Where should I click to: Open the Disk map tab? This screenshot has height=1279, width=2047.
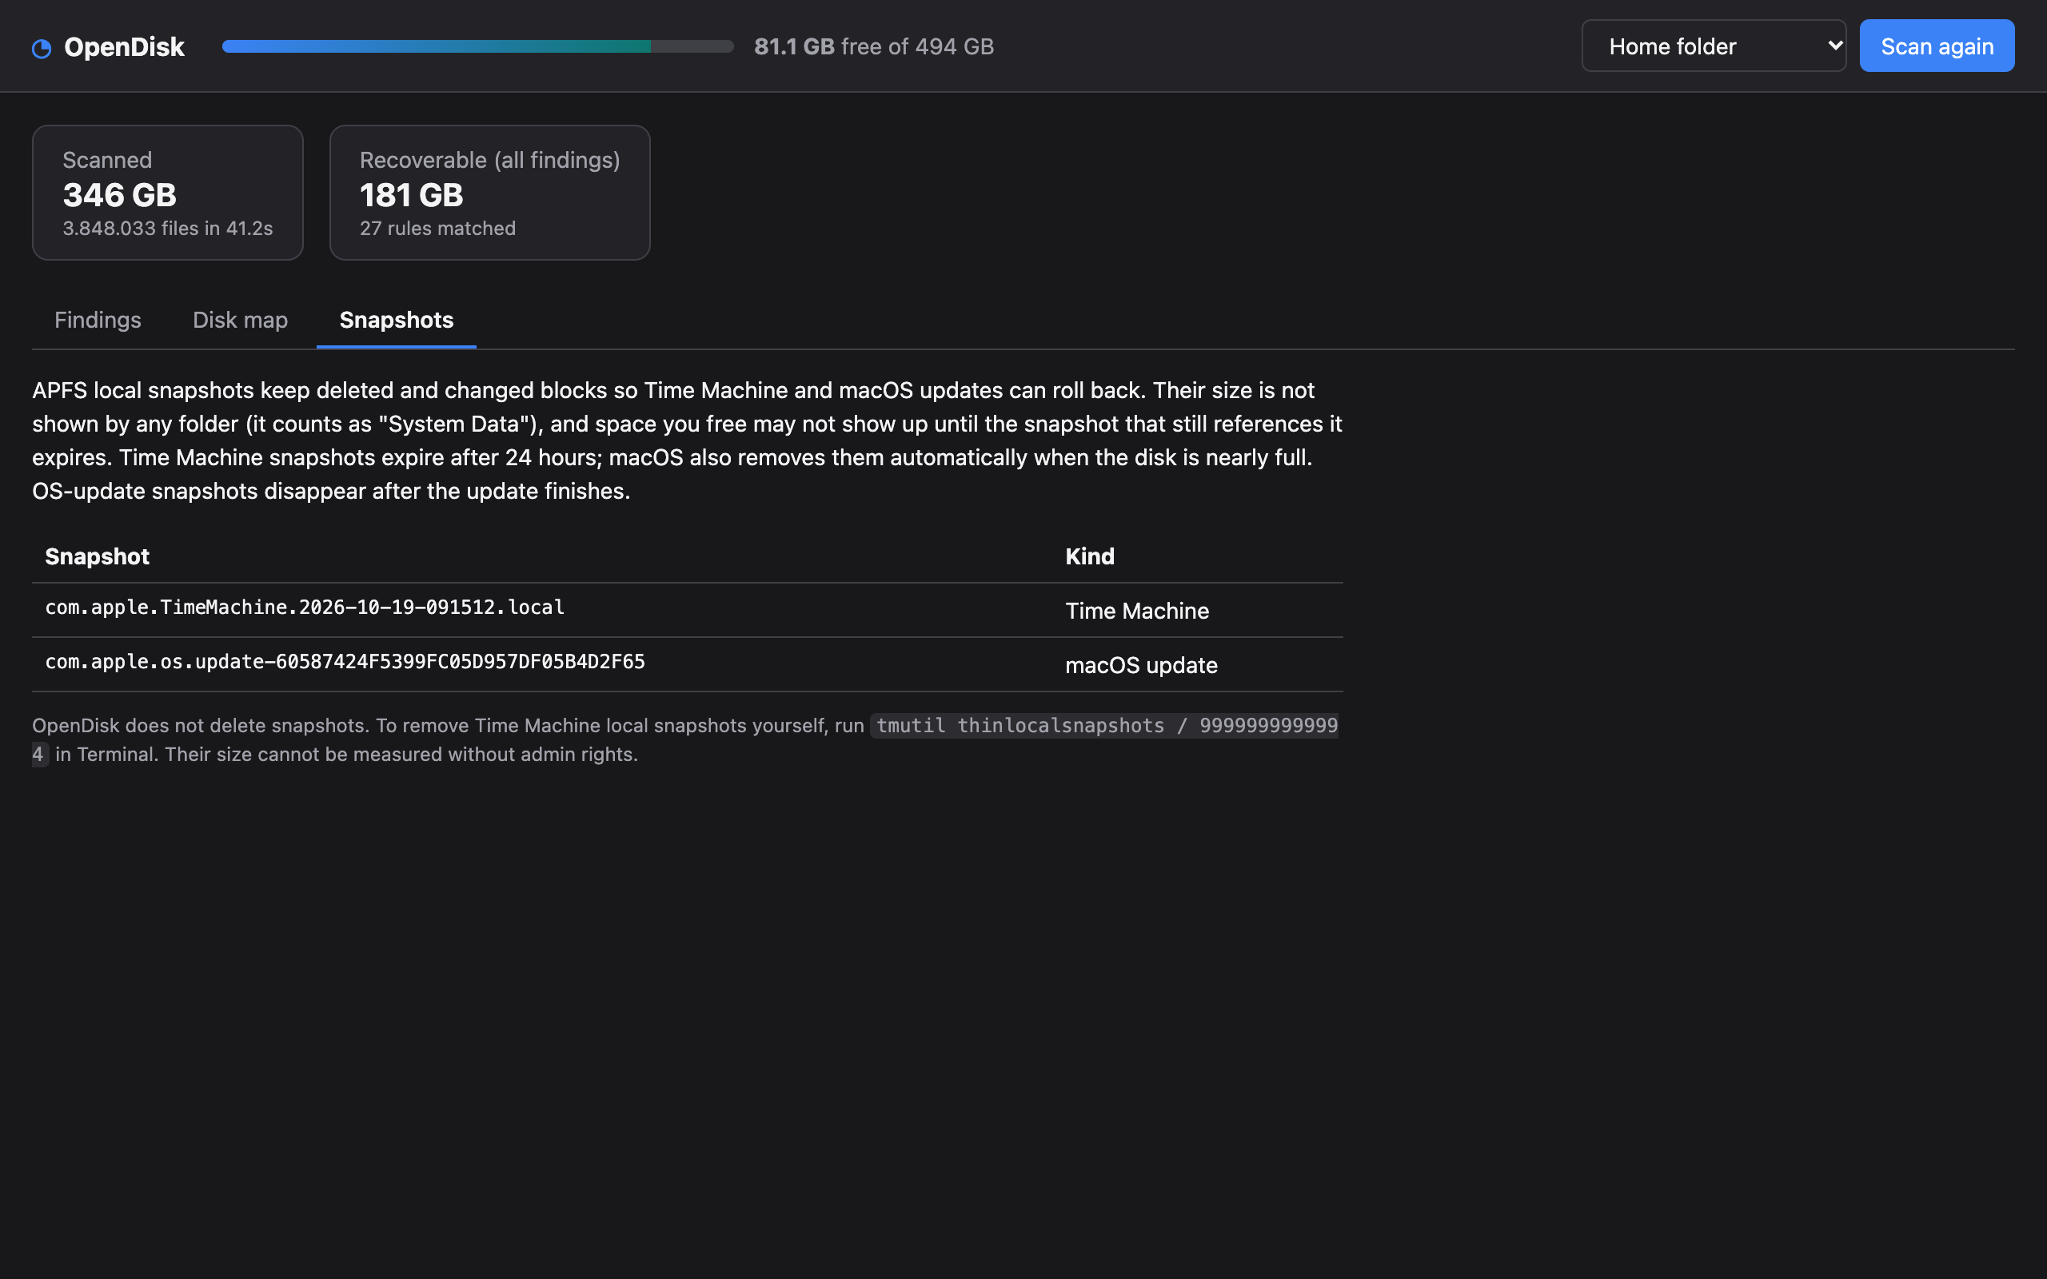coord(240,320)
